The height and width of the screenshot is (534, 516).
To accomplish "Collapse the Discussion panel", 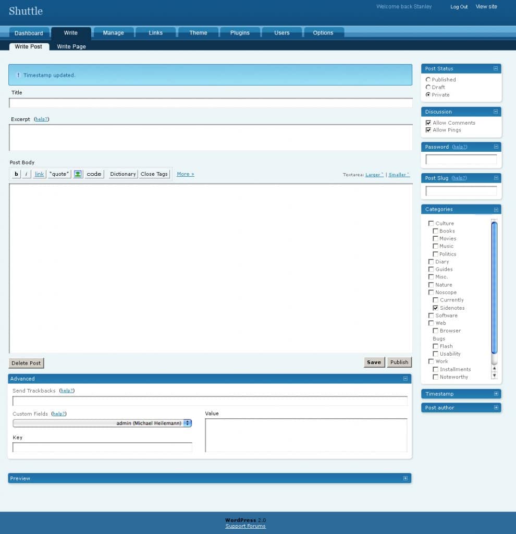I will [496, 112].
